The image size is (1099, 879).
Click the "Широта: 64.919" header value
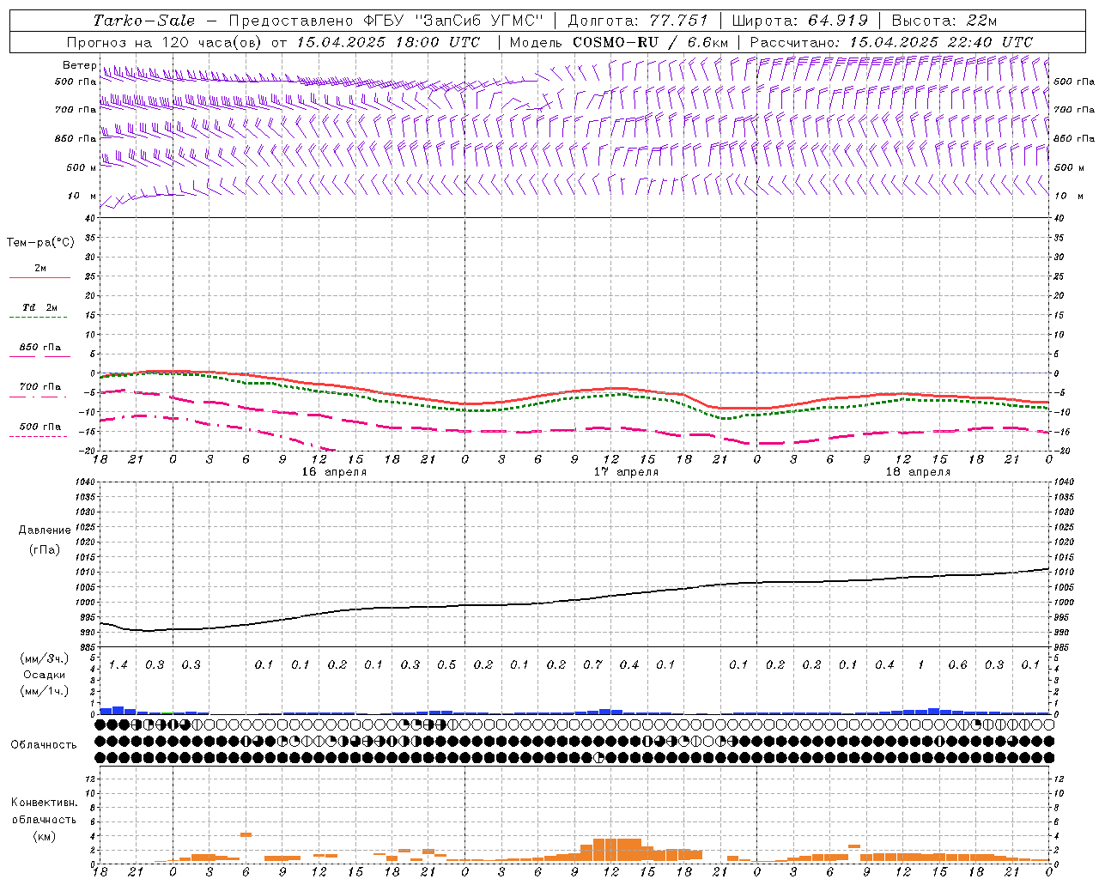tap(800, 21)
